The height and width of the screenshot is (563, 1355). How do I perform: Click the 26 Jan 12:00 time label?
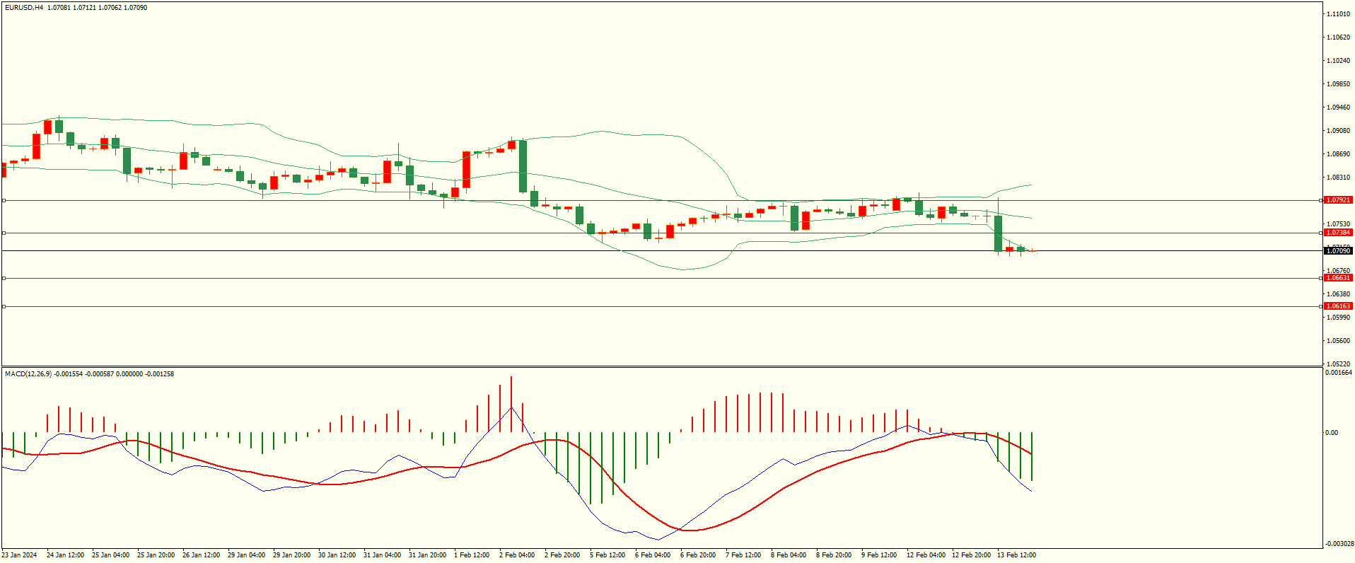tap(201, 555)
